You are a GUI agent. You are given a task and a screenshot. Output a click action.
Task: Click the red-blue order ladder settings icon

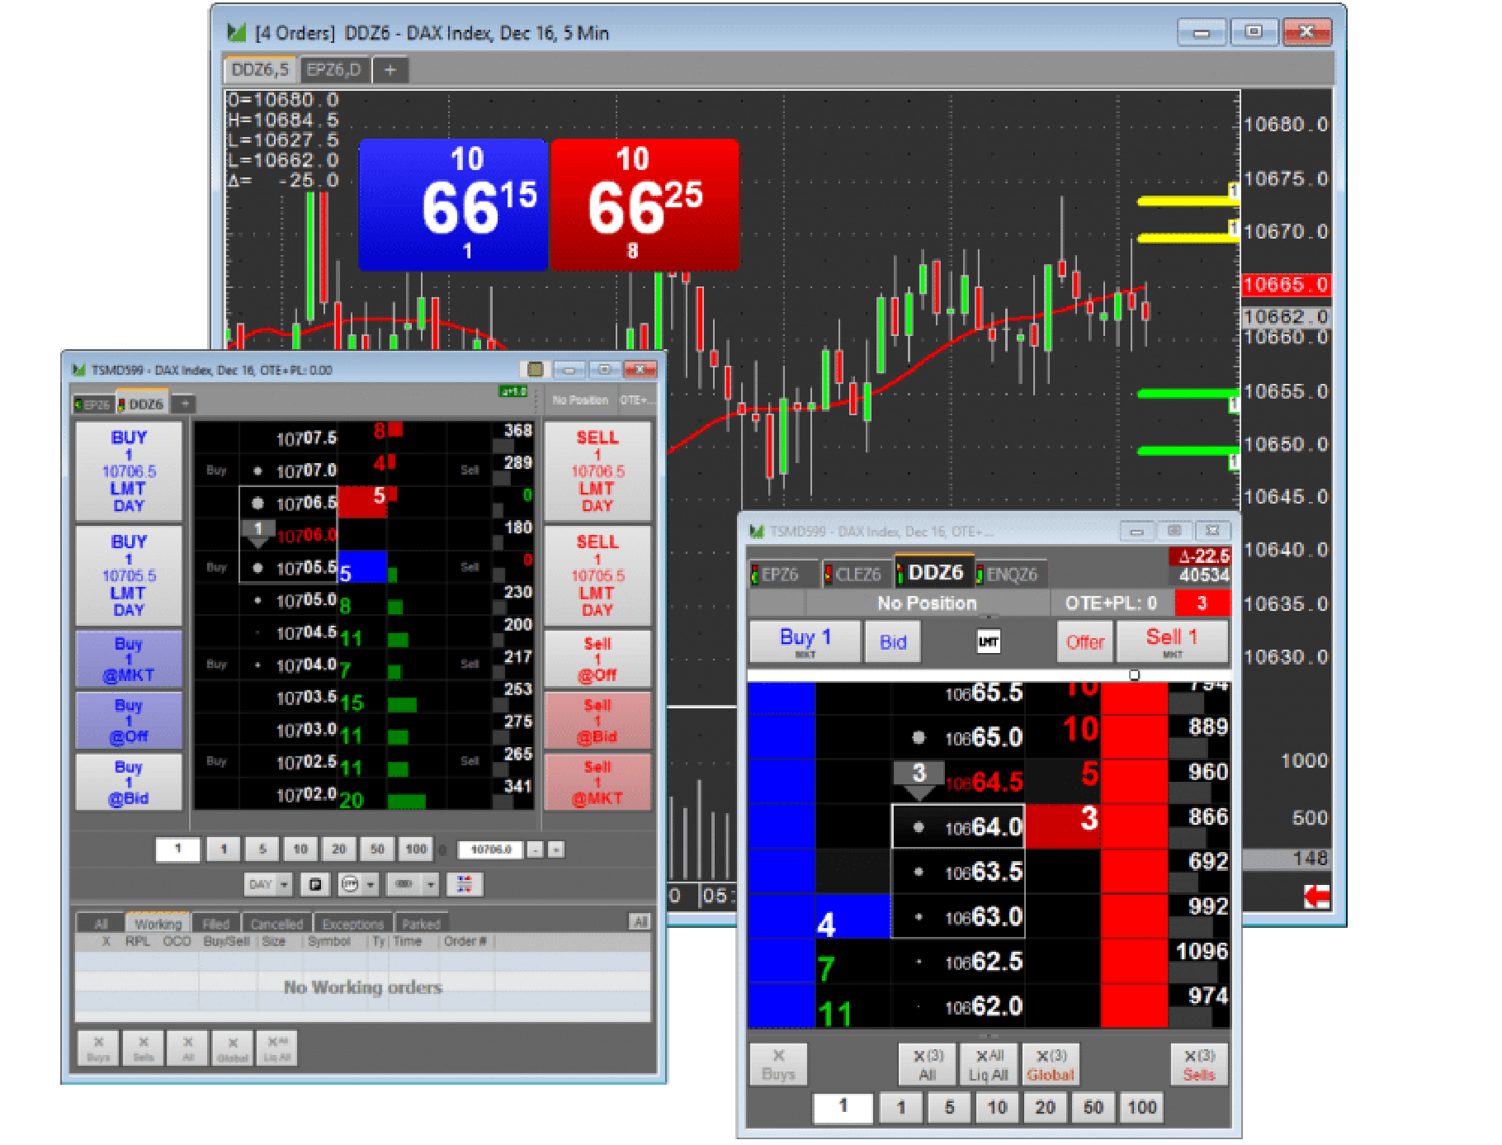click(x=464, y=884)
